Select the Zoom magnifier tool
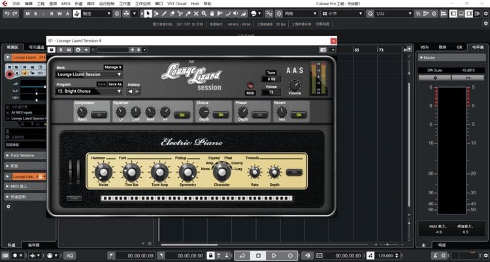The image size is (490, 262). [204, 14]
